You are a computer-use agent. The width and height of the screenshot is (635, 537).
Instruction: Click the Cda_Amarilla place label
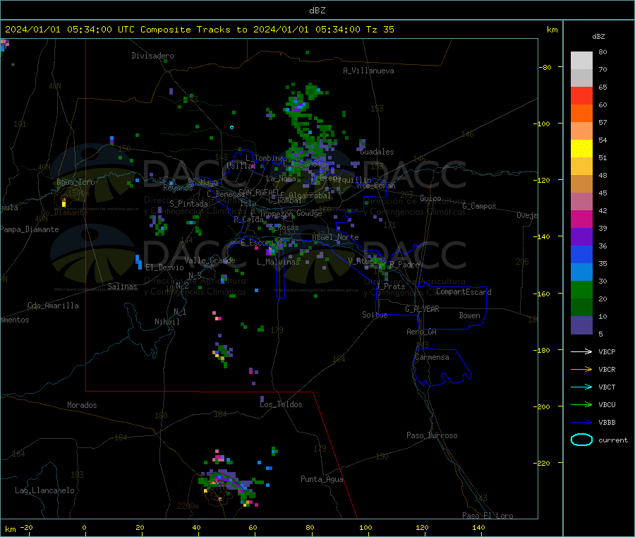click(53, 306)
